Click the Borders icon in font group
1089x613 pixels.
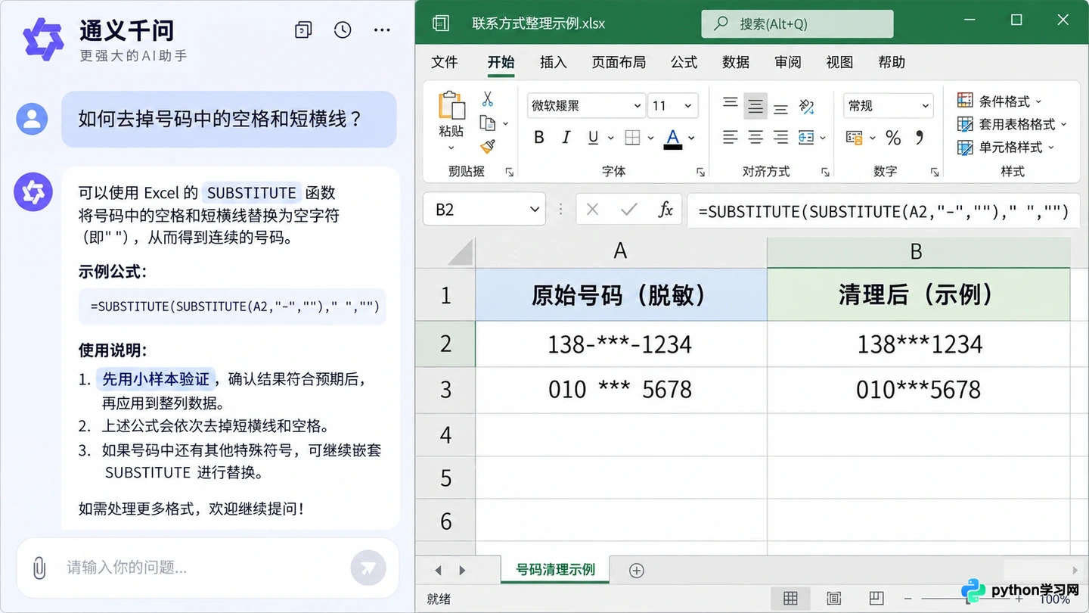click(x=633, y=138)
